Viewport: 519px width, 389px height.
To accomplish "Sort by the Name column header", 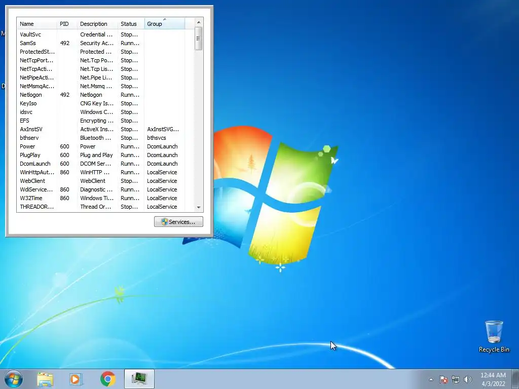I will (x=36, y=24).
